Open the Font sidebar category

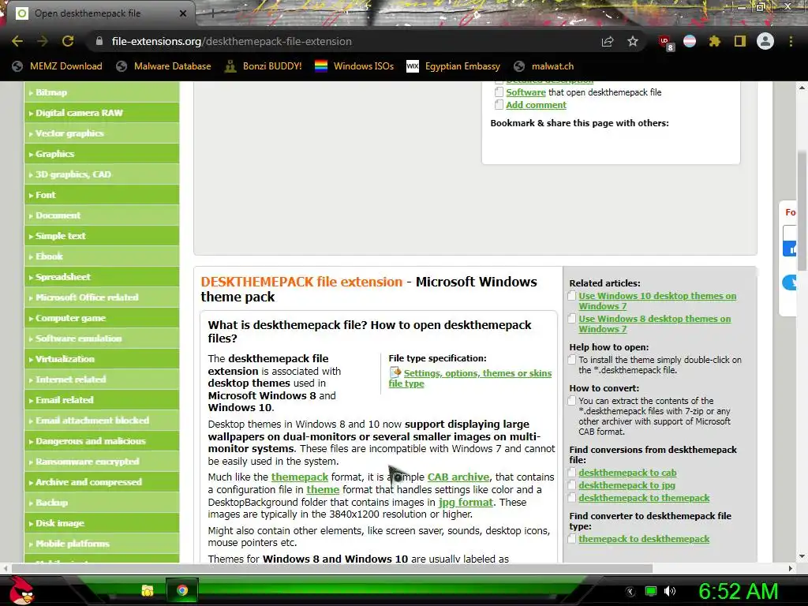click(x=102, y=195)
